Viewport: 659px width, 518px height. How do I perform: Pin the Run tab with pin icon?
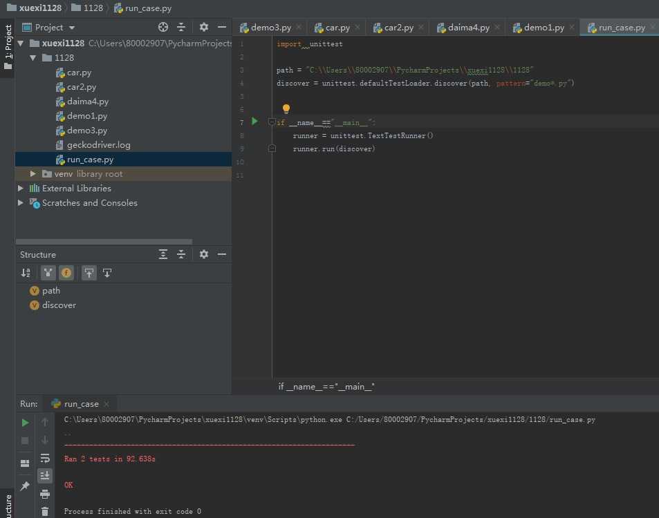[25, 486]
